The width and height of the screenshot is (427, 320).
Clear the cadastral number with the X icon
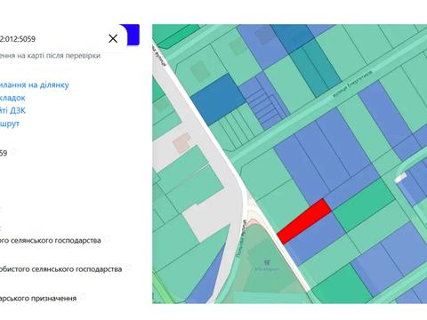[113, 38]
